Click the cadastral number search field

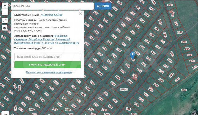coord(52,6)
